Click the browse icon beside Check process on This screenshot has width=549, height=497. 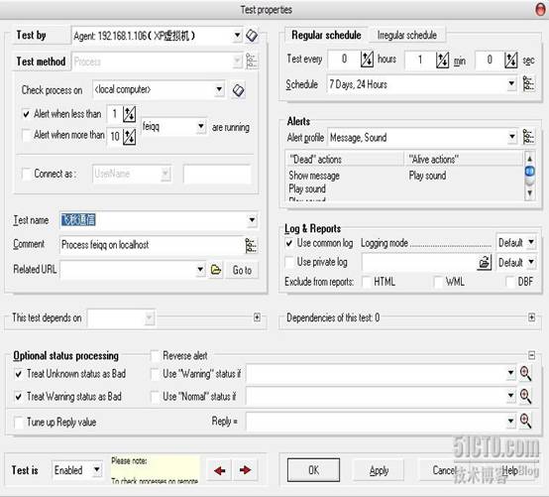[239, 90]
